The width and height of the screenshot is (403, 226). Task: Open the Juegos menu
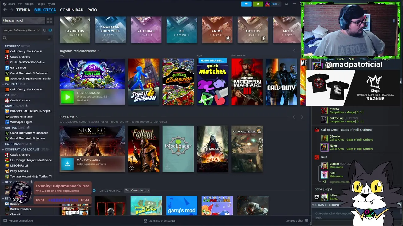pyautogui.click(x=41, y=4)
